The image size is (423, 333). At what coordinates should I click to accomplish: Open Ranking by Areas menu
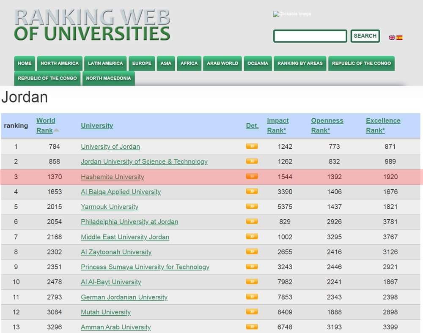(x=300, y=63)
